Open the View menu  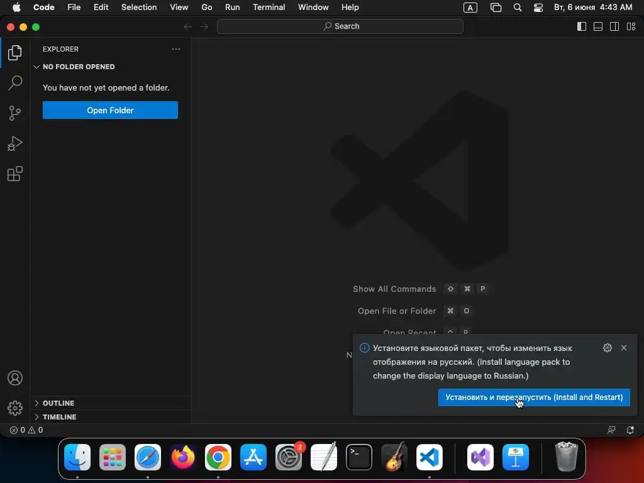coord(179,8)
